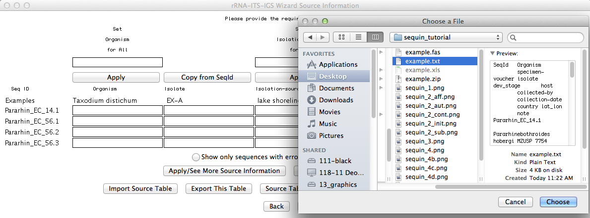Click Apply/See More Source Information button
This screenshot has height=218, width=590.
(224, 171)
